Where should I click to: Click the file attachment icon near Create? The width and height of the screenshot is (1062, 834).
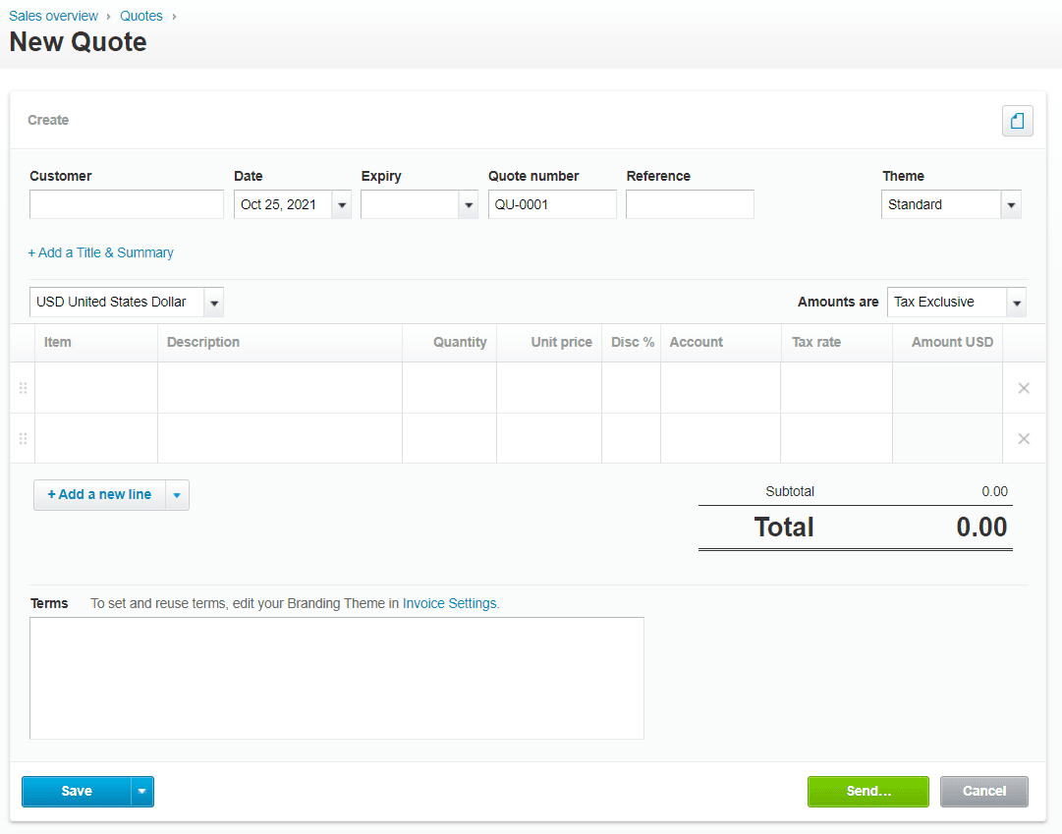tap(1017, 121)
